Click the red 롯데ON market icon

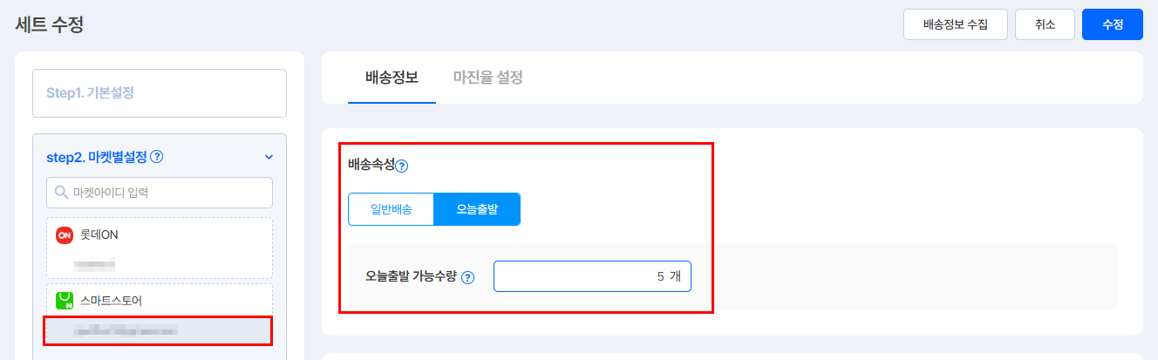[x=64, y=235]
